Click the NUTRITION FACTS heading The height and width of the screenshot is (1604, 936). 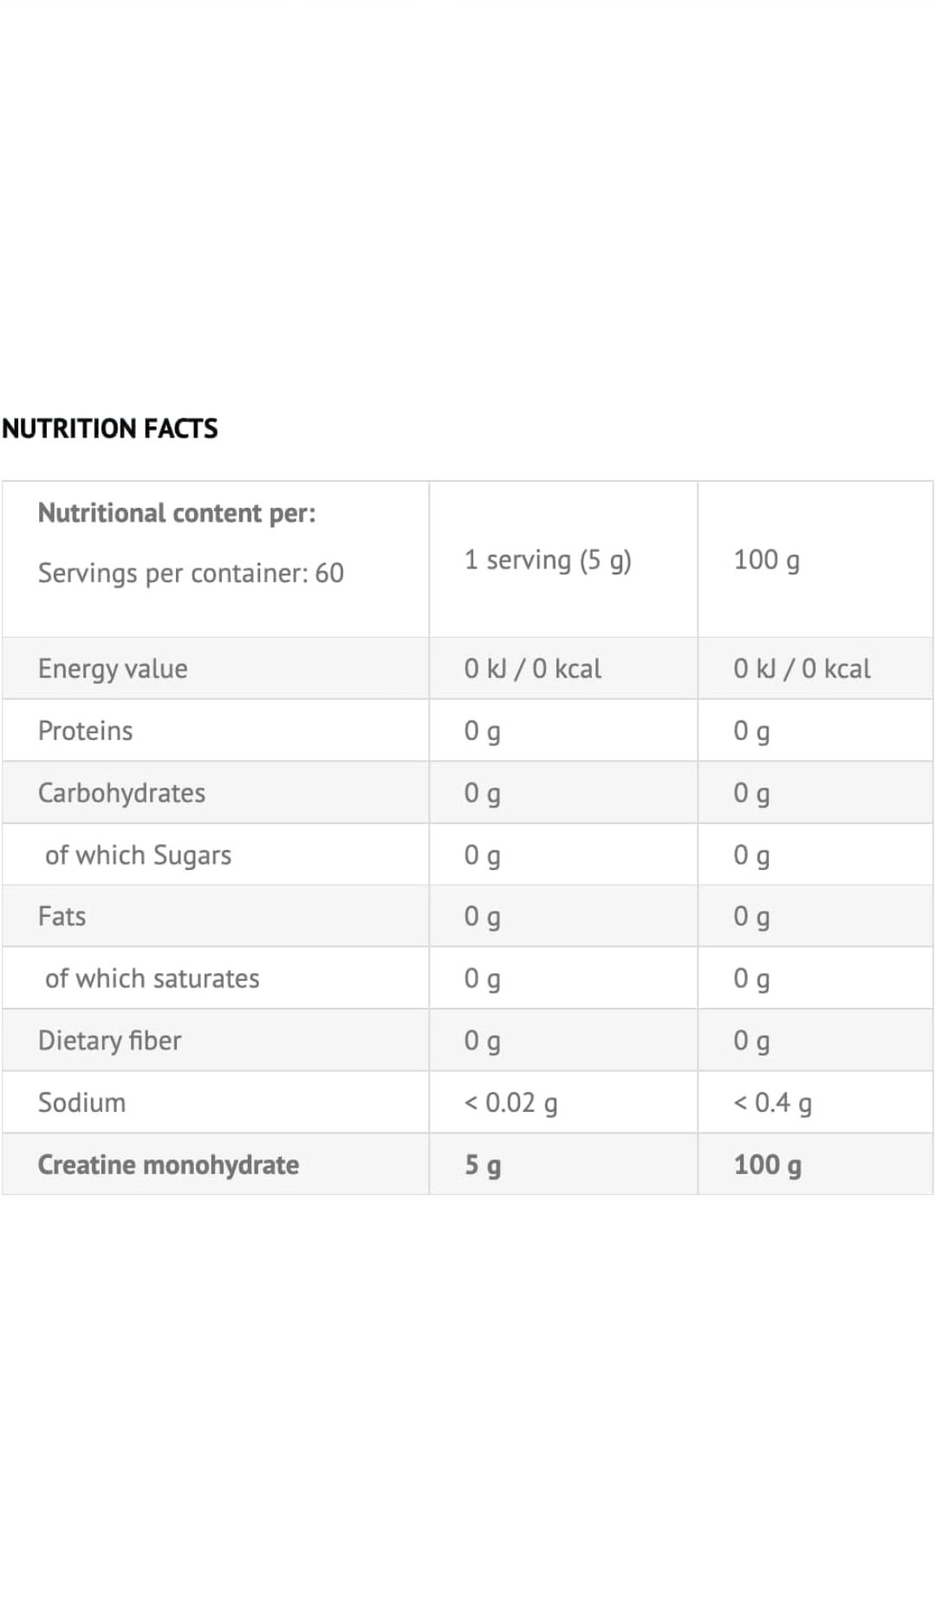click(x=110, y=428)
